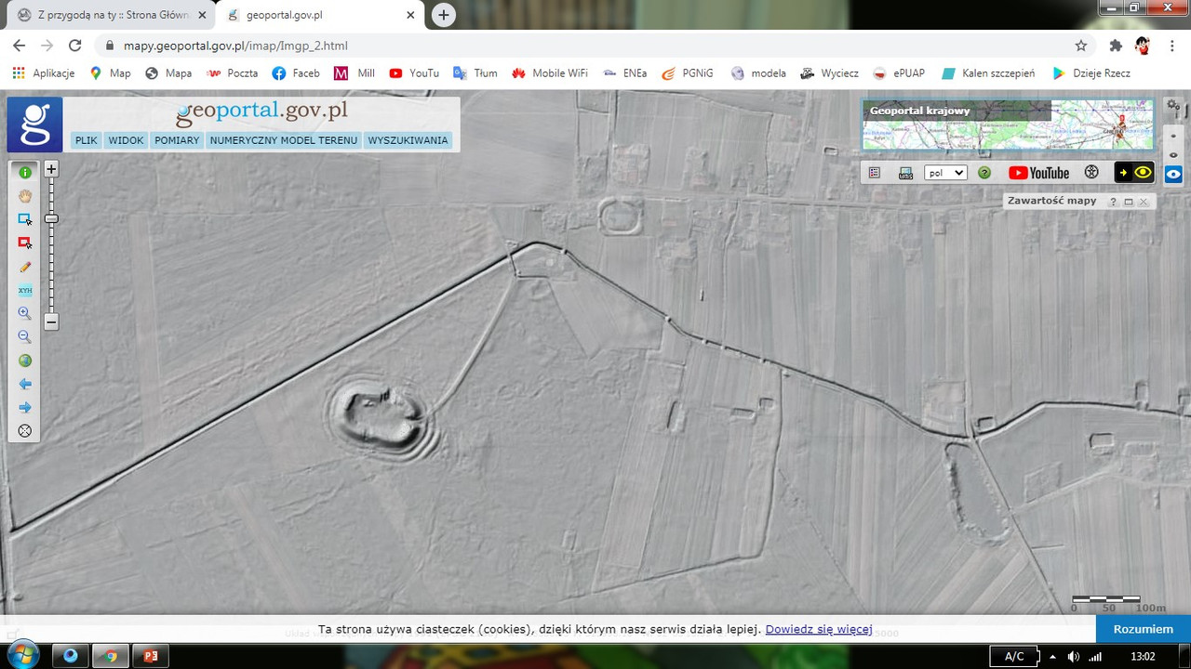Click the zoom slider handle
The width and height of the screenshot is (1191, 669).
(x=52, y=218)
